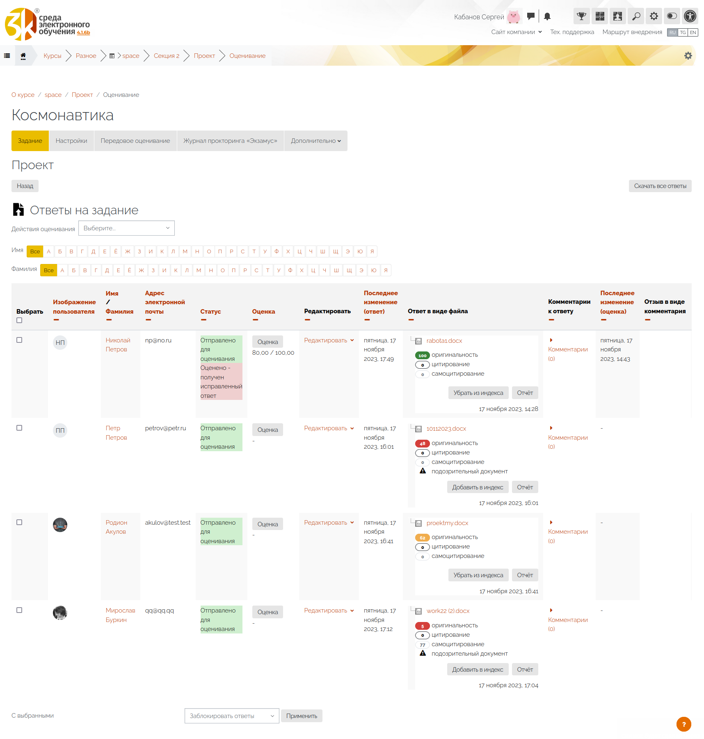704x739 pixels.
Task: Select the checkbox for Николай Петров
Action: click(x=19, y=340)
